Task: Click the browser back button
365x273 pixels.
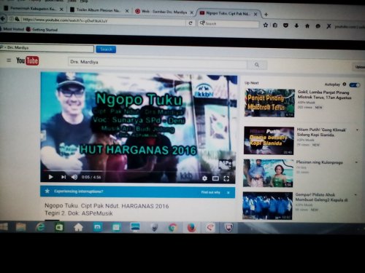Action: [x=3, y=18]
